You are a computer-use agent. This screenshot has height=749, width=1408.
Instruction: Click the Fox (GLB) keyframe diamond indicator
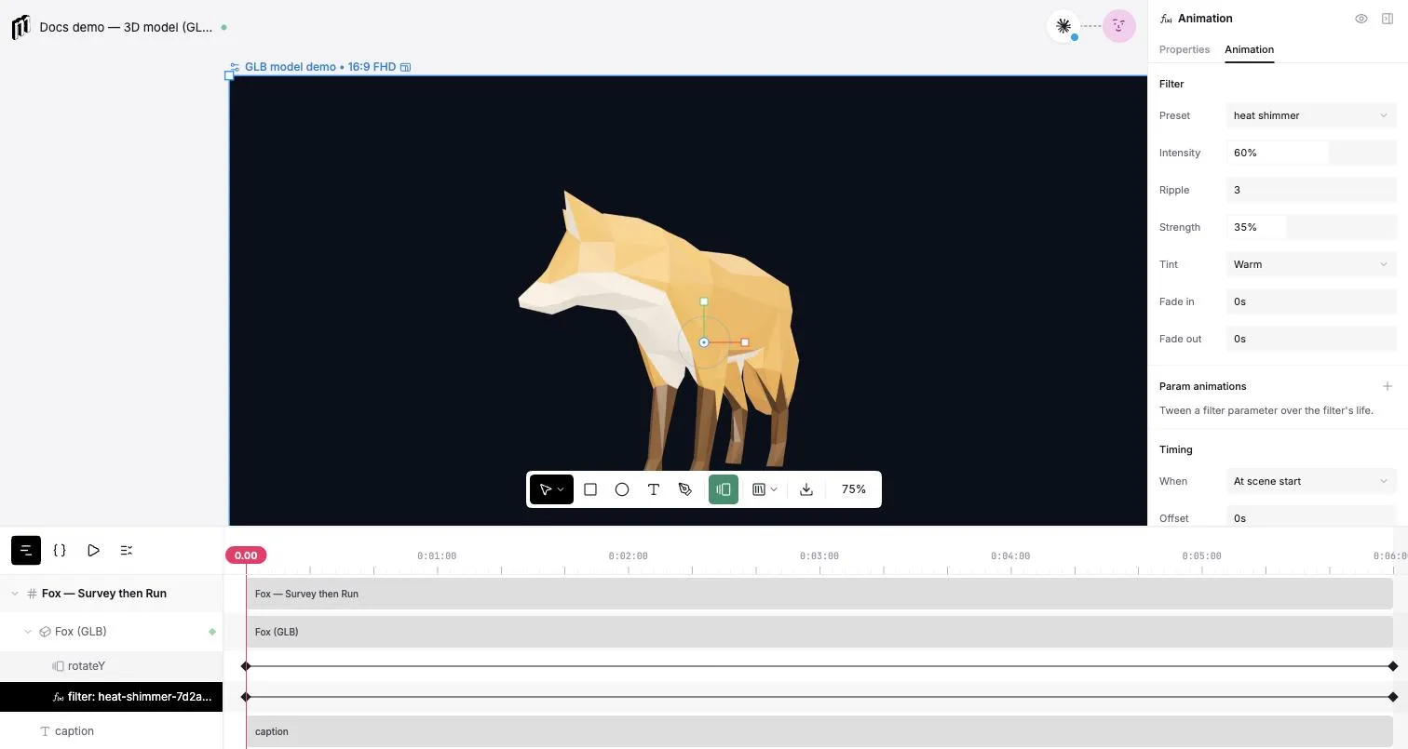(x=212, y=632)
